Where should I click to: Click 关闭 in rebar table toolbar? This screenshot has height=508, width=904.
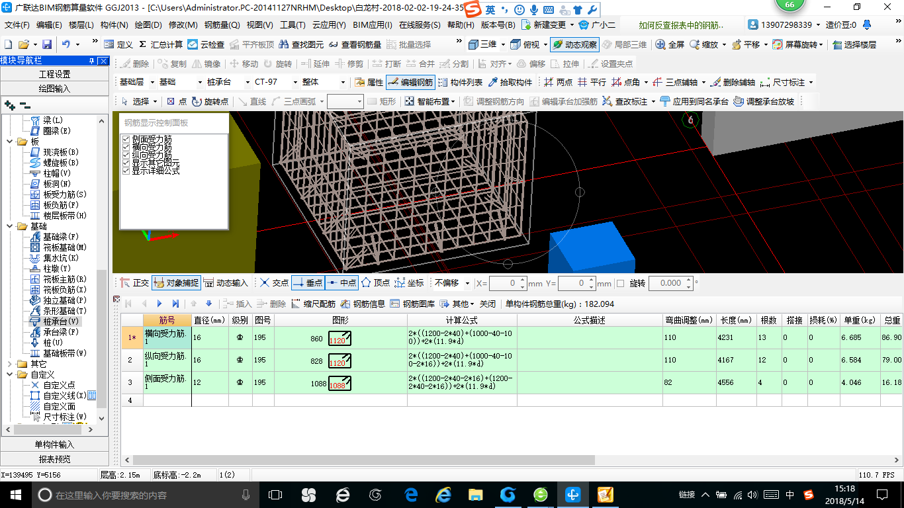488,304
